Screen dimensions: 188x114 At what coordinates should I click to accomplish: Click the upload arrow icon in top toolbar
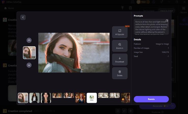click(x=122, y=8)
